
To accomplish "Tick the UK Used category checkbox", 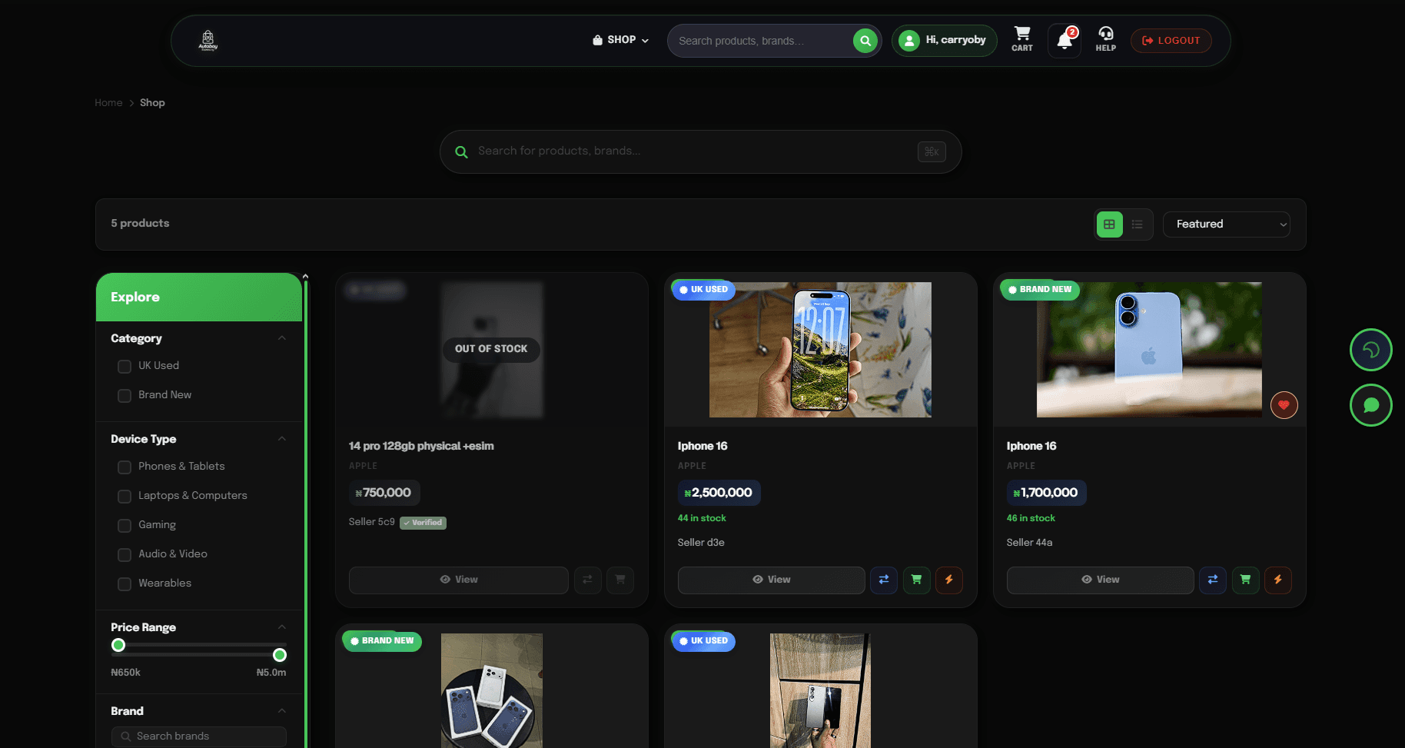I will [x=125, y=367].
